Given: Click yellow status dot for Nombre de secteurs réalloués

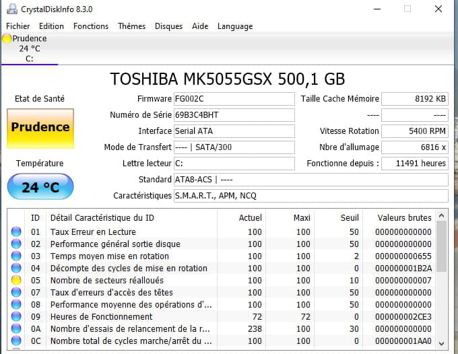Looking at the screenshot, I should [x=16, y=281].
